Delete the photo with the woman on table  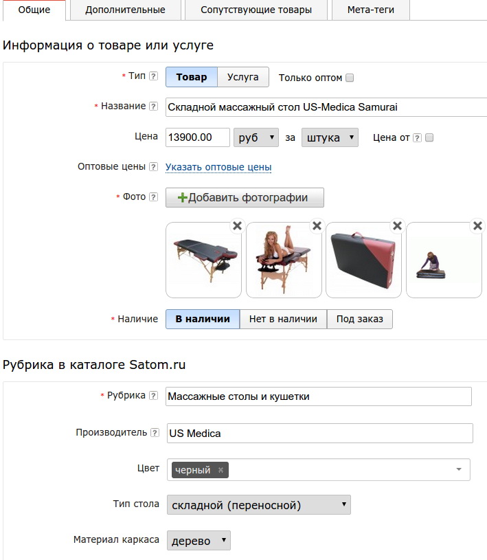coord(317,225)
